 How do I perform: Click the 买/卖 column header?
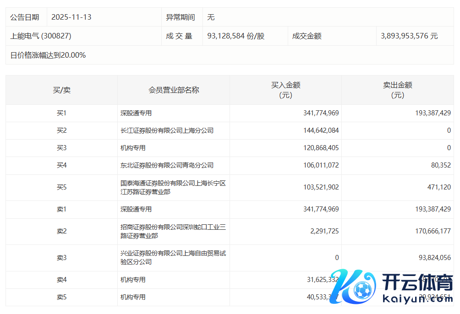[61, 90]
